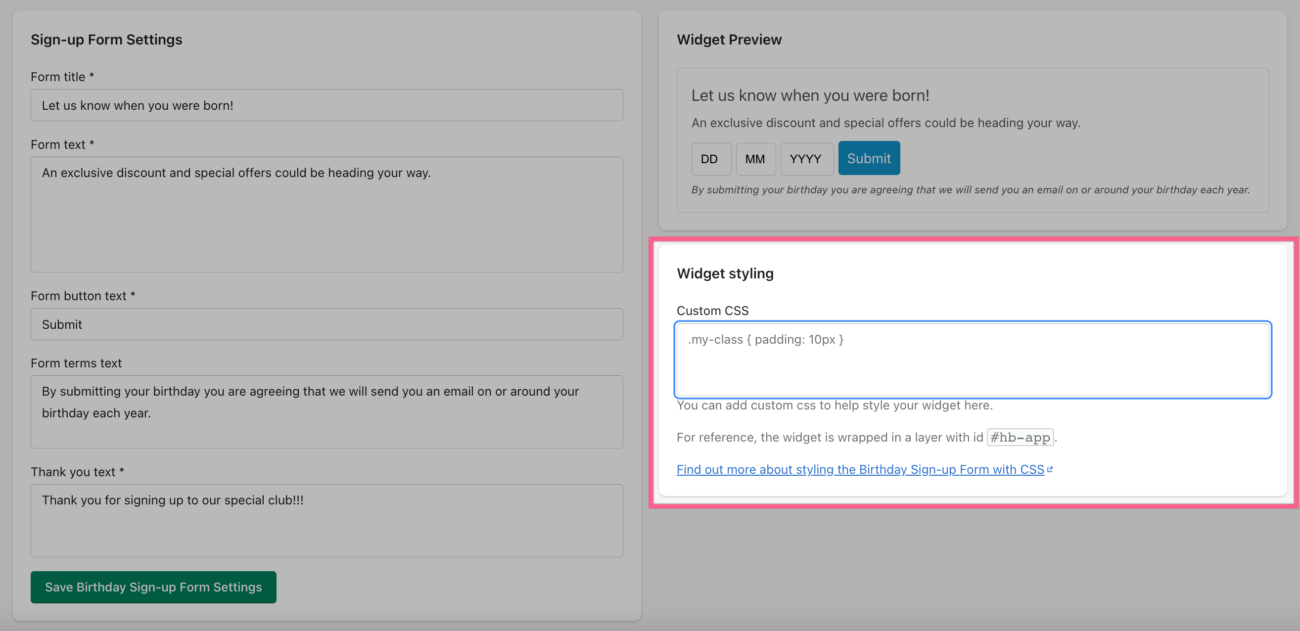Click the 'Form button text *' label
This screenshot has width=1300, height=631.
83,296
